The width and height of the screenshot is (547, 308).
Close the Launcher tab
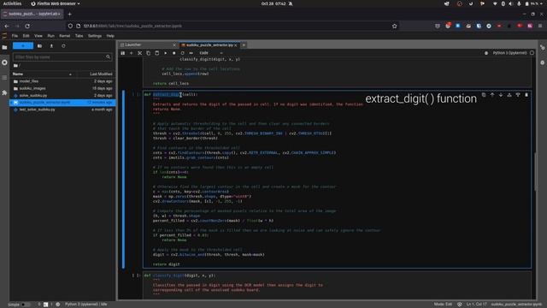[174, 45]
